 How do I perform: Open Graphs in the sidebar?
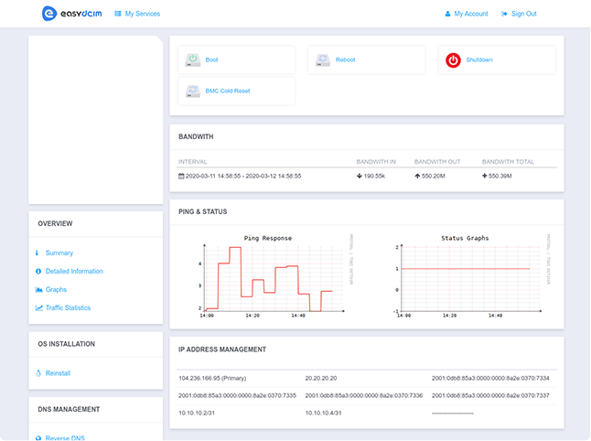56,289
